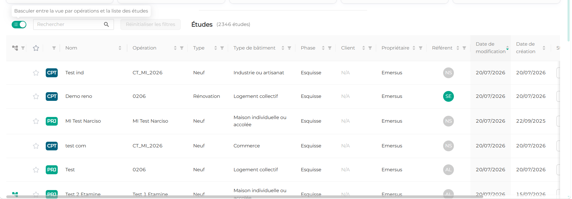Click CPT badge of test com row

(52, 146)
